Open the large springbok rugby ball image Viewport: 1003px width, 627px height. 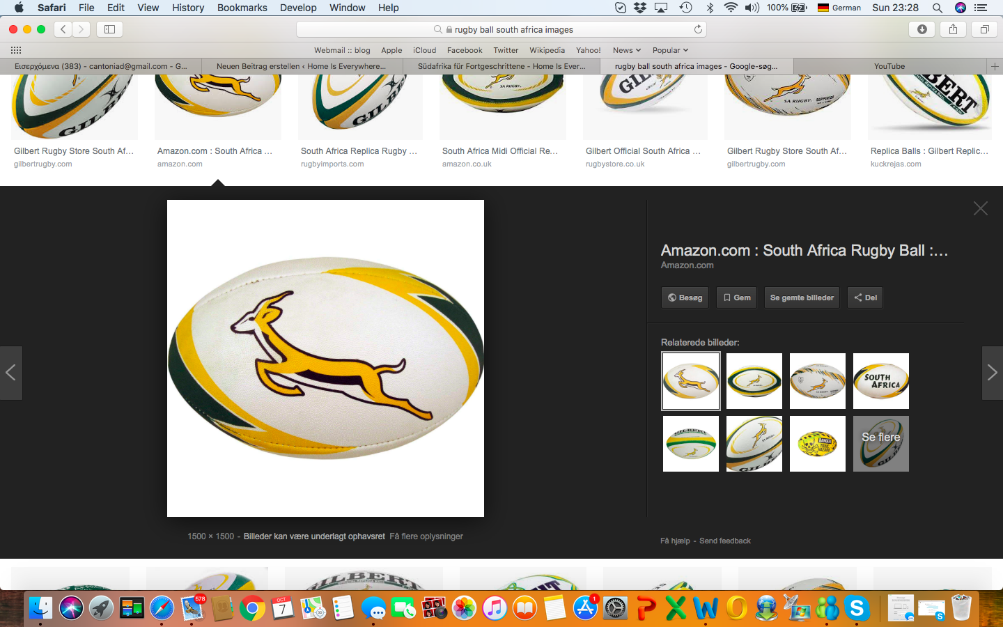(325, 358)
